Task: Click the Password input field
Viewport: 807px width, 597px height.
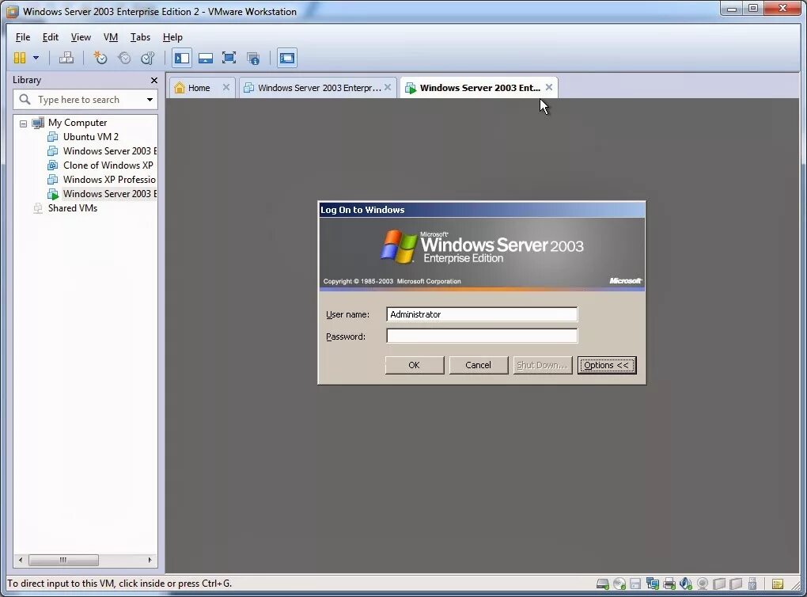Action: [482, 336]
